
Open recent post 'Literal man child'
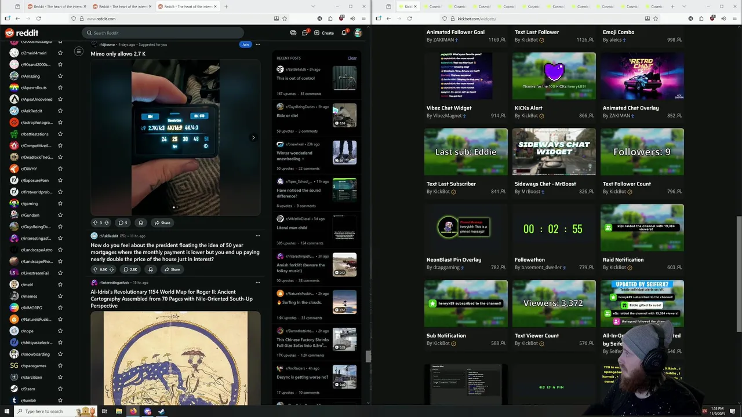[292, 228]
